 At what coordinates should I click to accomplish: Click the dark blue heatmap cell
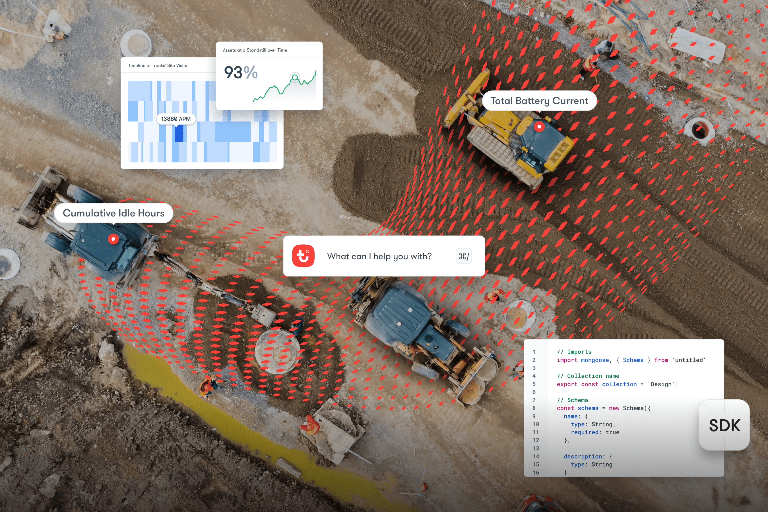[x=179, y=134]
